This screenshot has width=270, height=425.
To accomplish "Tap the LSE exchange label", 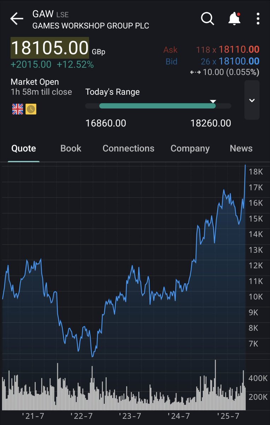I will point(62,15).
